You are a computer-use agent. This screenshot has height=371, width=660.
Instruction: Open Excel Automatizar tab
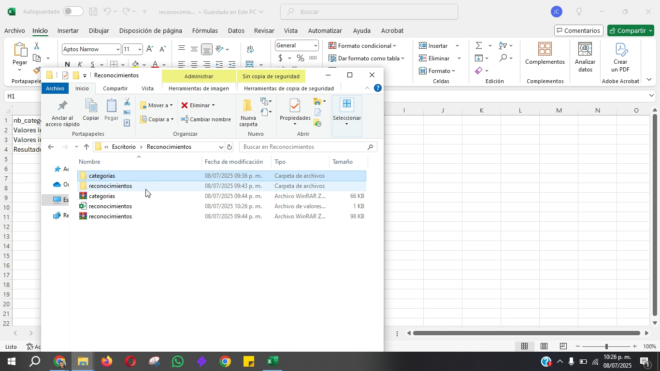pos(325,30)
